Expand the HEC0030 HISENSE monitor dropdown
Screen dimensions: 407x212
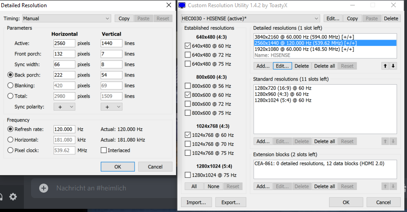[x=250, y=18]
